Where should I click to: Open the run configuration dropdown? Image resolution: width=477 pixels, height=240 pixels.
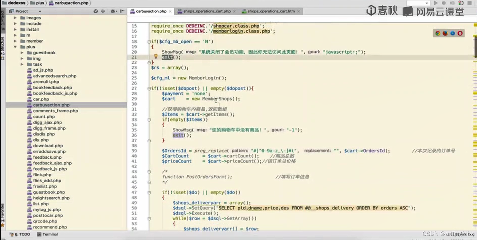tap(418, 3)
